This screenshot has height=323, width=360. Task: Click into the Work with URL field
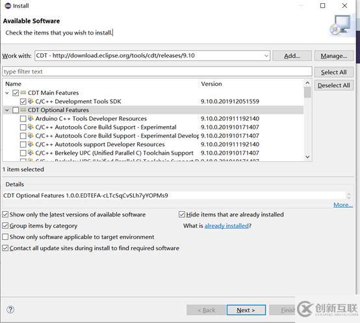coord(153,56)
